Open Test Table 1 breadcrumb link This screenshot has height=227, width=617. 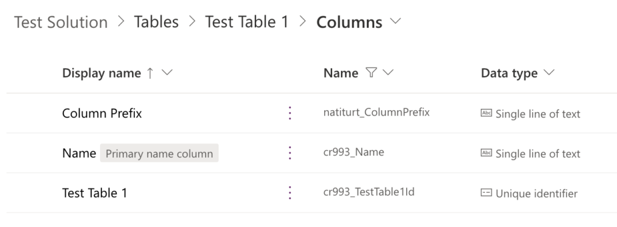246,22
